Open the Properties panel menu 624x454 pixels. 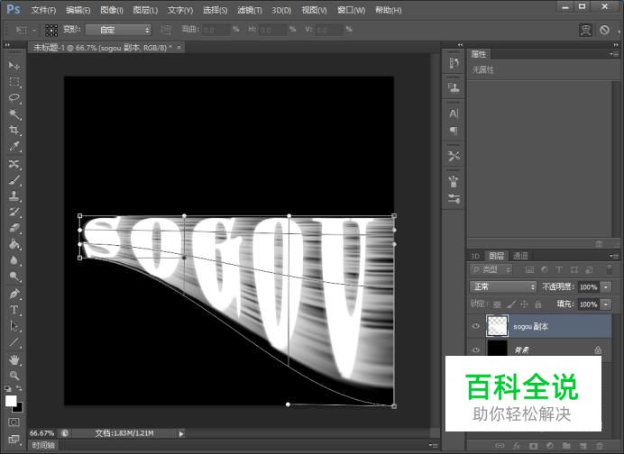click(614, 54)
